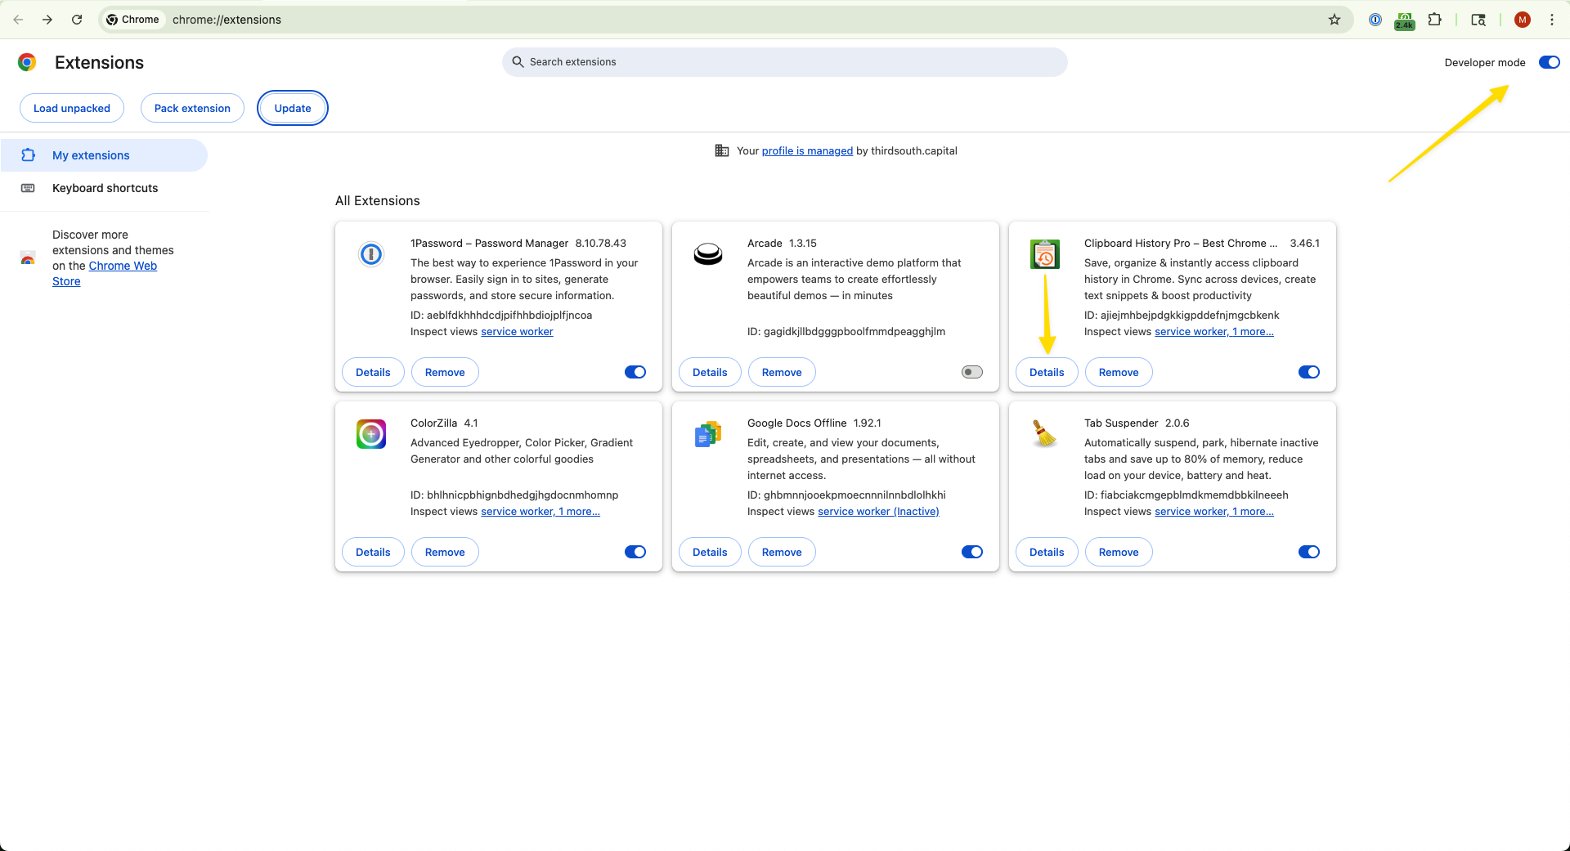Click the Clipboard History Pro card icon
Viewport: 1570px width, 851px height.
tap(1045, 254)
